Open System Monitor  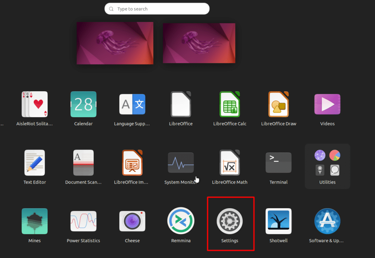(x=181, y=162)
